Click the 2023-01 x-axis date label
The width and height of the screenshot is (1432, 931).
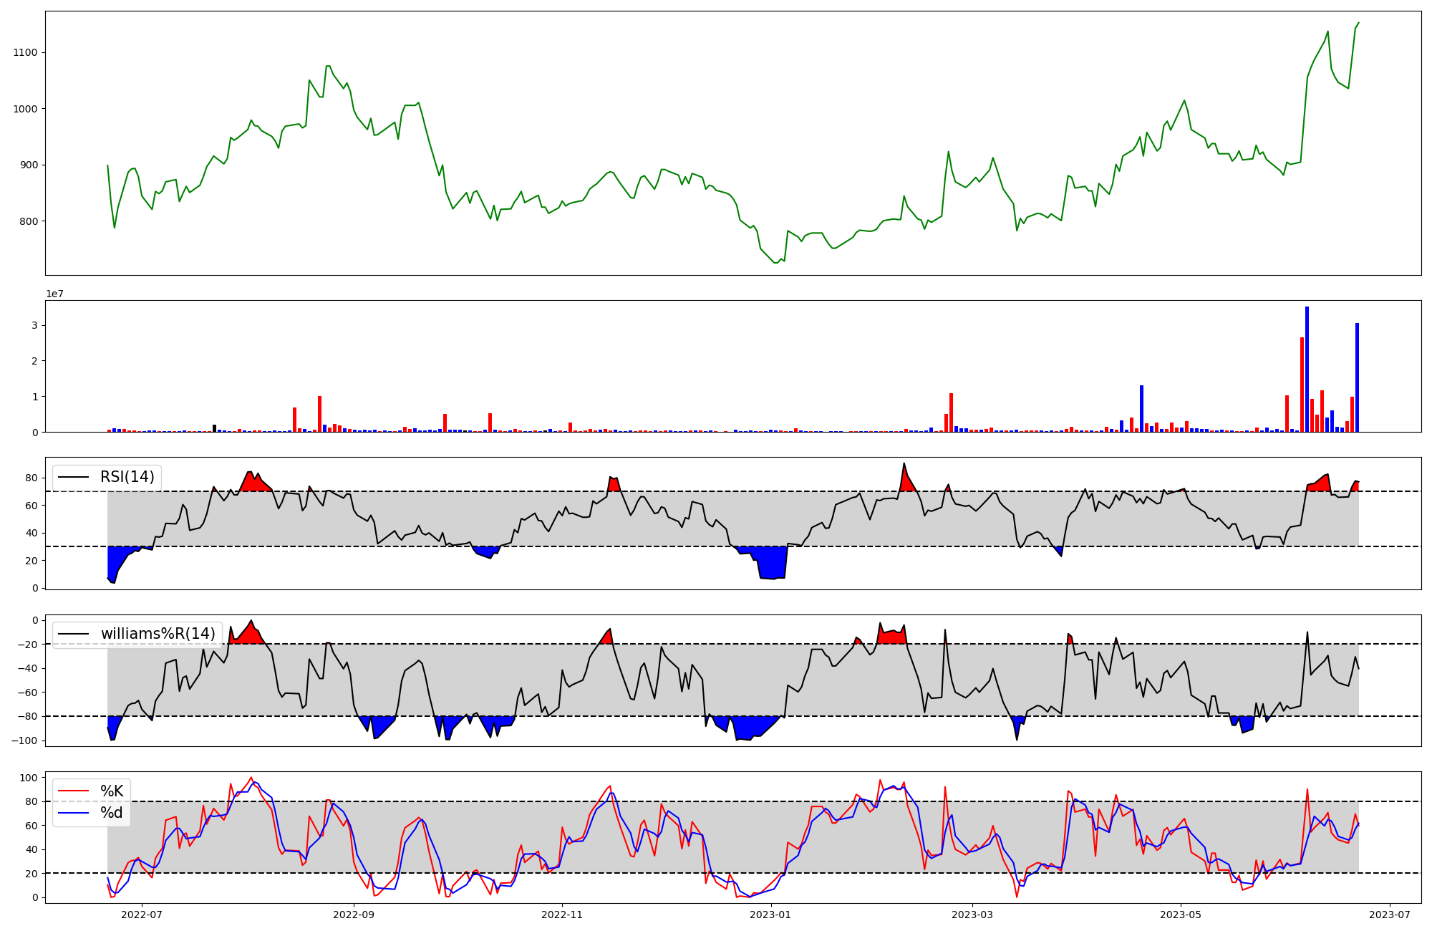pos(771,915)
